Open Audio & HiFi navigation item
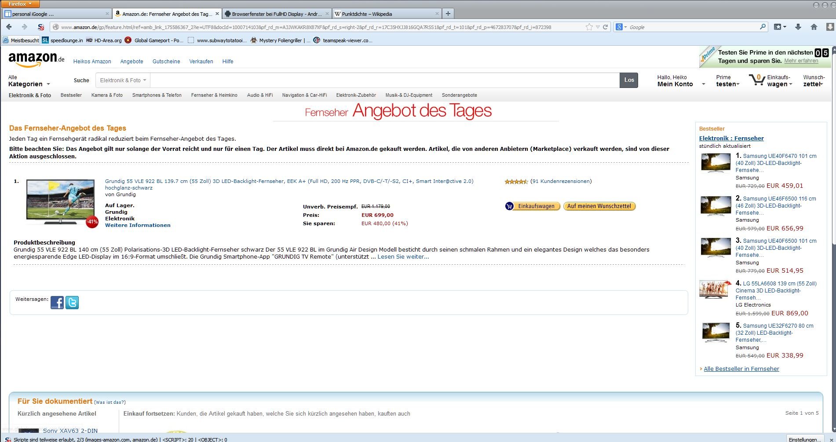This screenshot has width=836, height=442. pos(260,95)
